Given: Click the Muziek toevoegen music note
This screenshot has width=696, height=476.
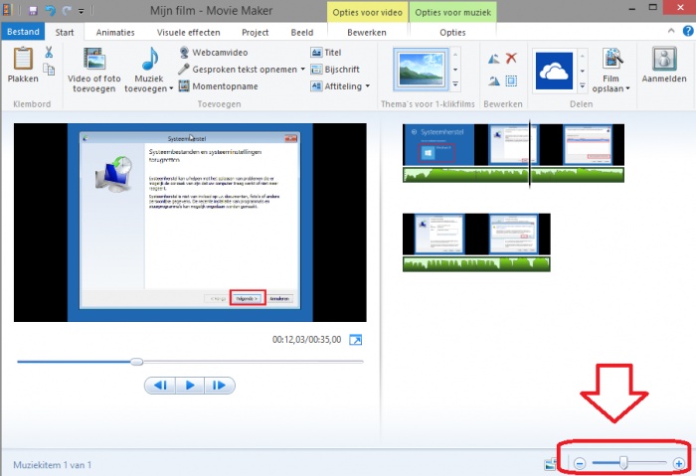Looking at the screenshot, I should pos(149,59).
